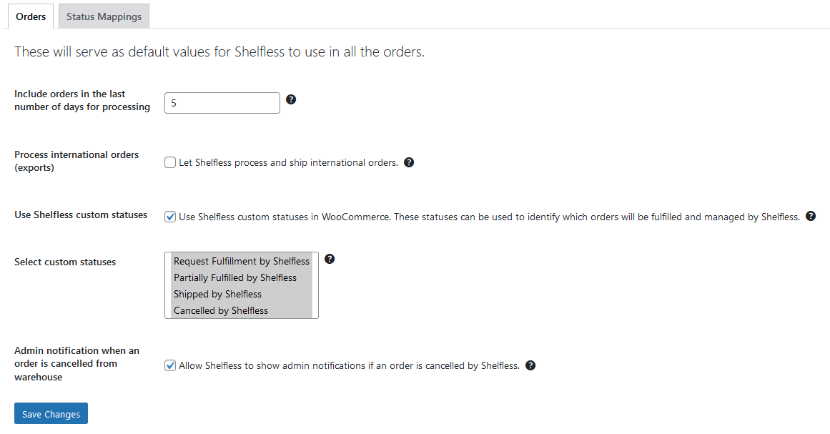830x434 pixels.
Task: Click help icon beside custom statuses checkbox
Action: coord(811,216)
